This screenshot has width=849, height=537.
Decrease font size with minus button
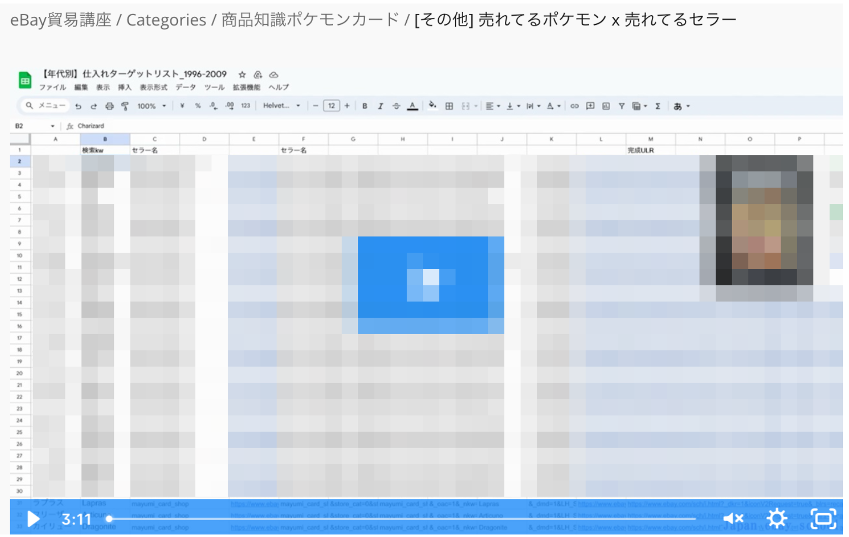316,106
